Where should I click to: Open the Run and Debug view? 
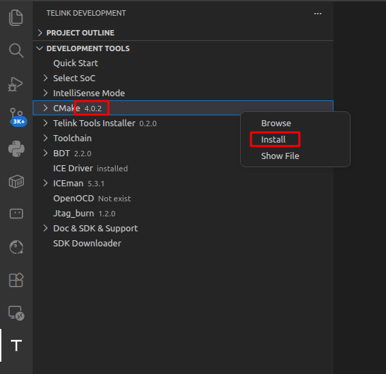point(15,84)
